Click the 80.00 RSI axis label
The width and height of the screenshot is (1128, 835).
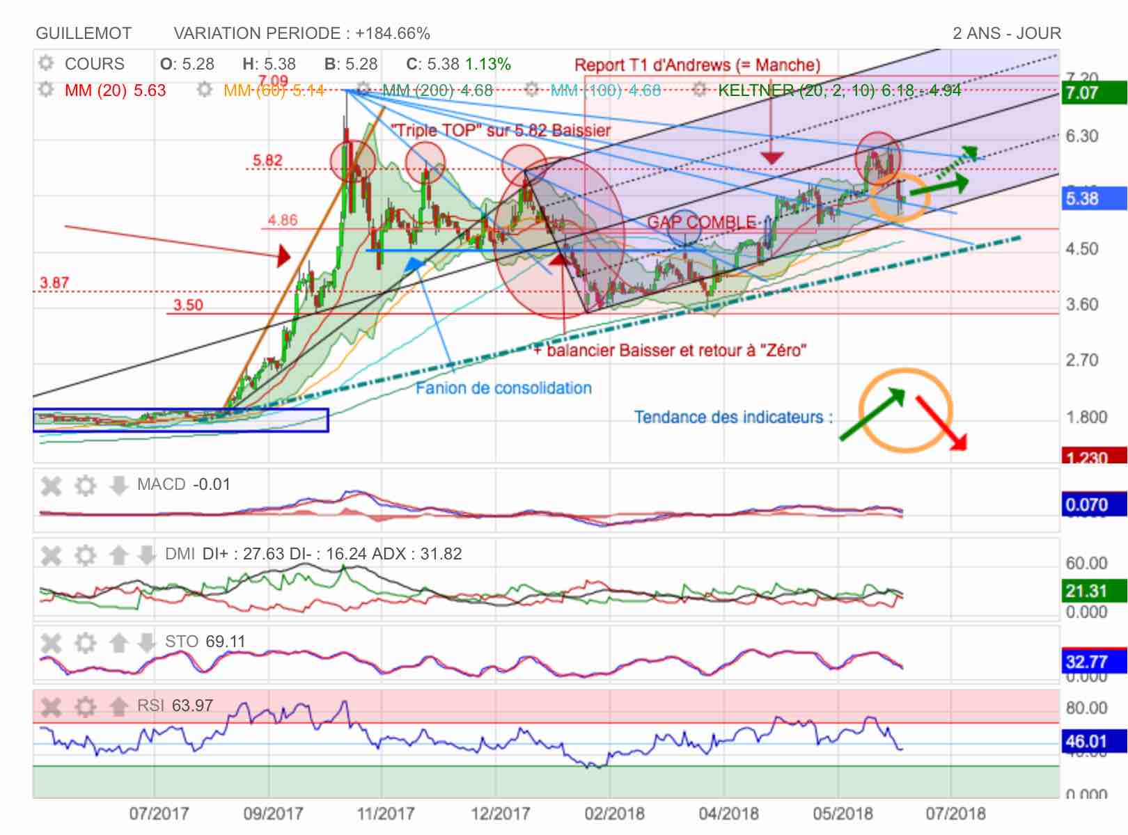tap(1086, 708)
